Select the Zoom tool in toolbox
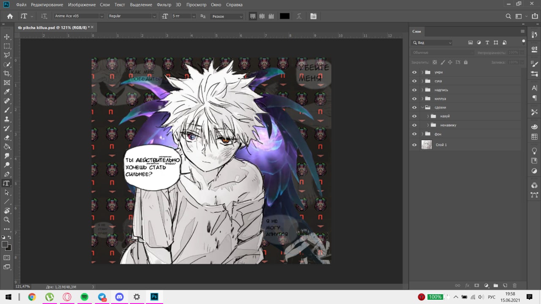541x304 pixels. pyautogui.click(x=7, y=220)
